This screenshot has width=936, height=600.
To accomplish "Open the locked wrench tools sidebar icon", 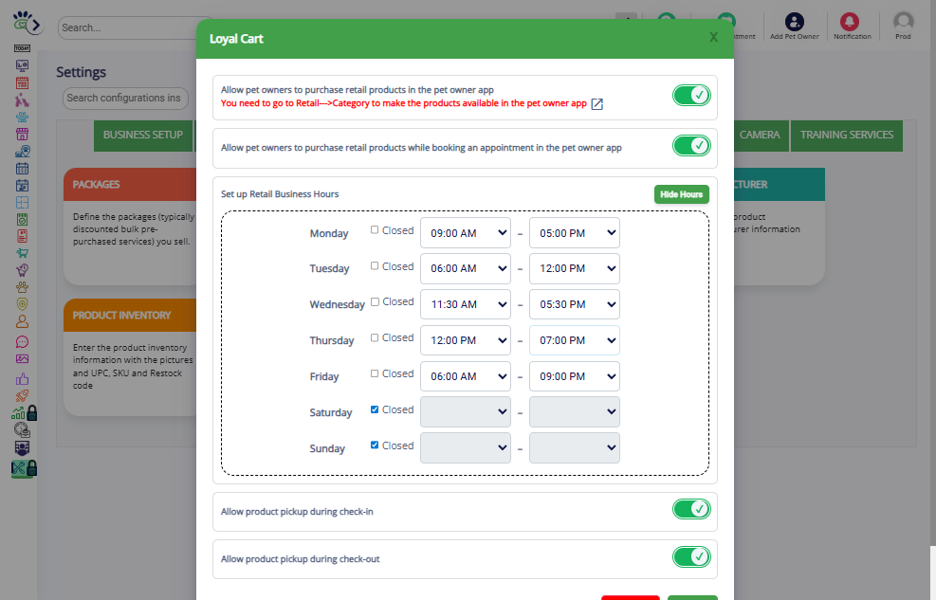I will pyautogui.click(x=25, y=468).
